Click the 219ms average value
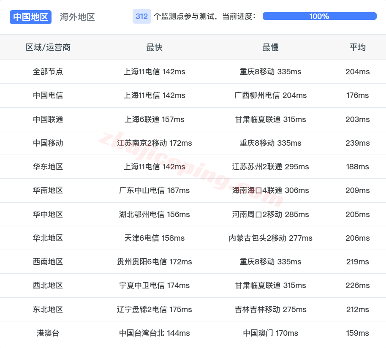 tap(357, 261)
